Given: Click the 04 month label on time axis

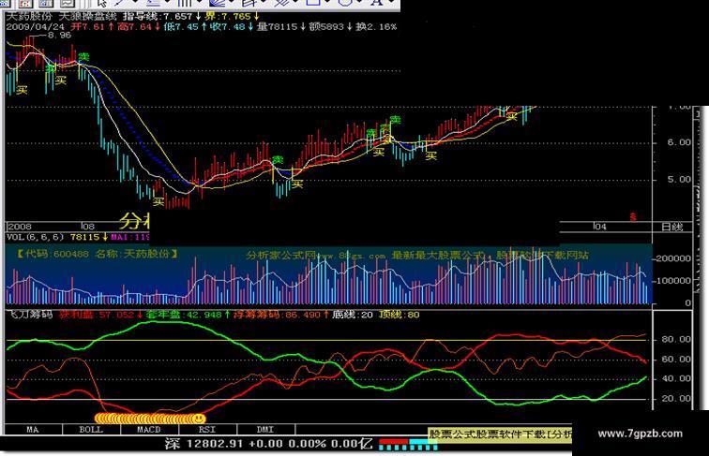Looking at the screenshot, I should tap(600, 227).
